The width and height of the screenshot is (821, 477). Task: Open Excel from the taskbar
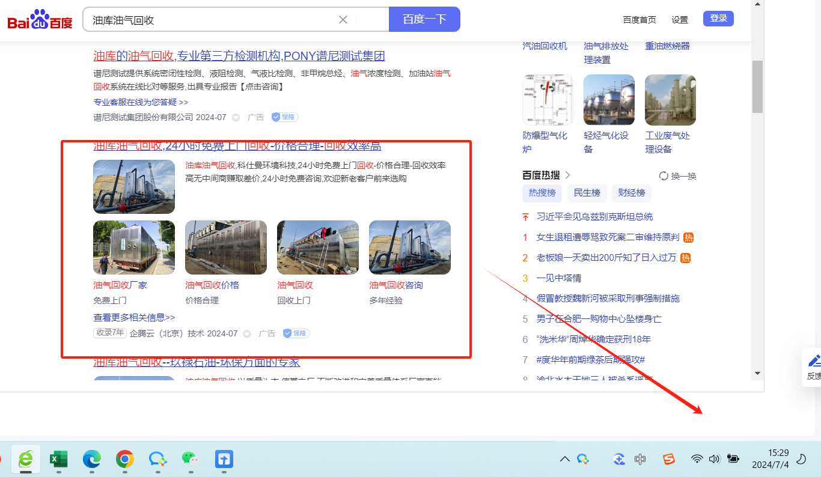click(x=58, y=460)
